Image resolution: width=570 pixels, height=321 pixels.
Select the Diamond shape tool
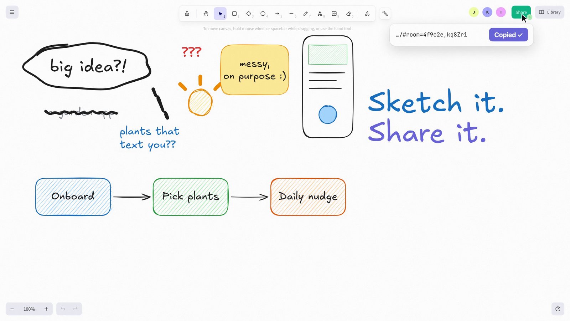249,14
